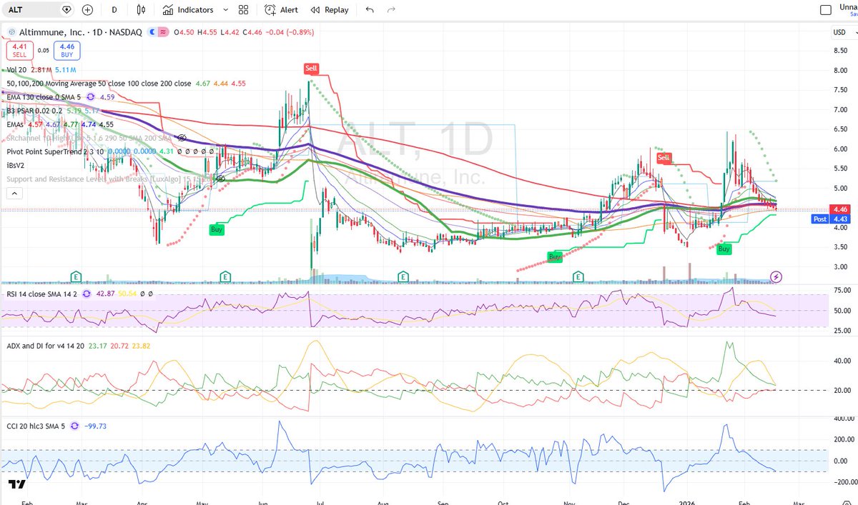This screenshot has width=858, height=505.
Task: Click the Buy label on the April–May SuperTrend line
Action: 216,230
